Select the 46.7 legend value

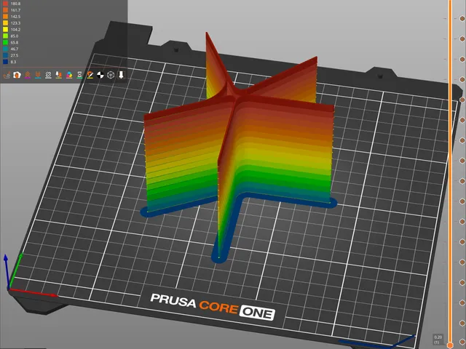pos(15,49)
